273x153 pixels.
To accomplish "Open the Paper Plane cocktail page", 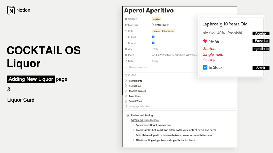I will pyautogui.click(x=135, y=96).
